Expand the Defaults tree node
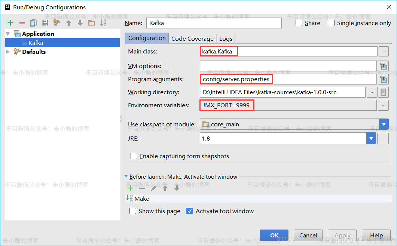Screen dimensions: 397x246 coord(8,52)
